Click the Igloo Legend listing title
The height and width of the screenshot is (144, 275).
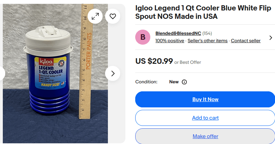click(x=203, y=12)
